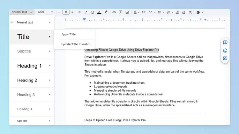Click line Steps to Upload Files Using Drive Explorer Pro
Image resolution: width=239 pixels, height=134 pixels.
[x=115, y=120]
